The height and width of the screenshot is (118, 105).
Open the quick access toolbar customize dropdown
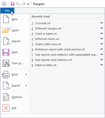[28, 4]
